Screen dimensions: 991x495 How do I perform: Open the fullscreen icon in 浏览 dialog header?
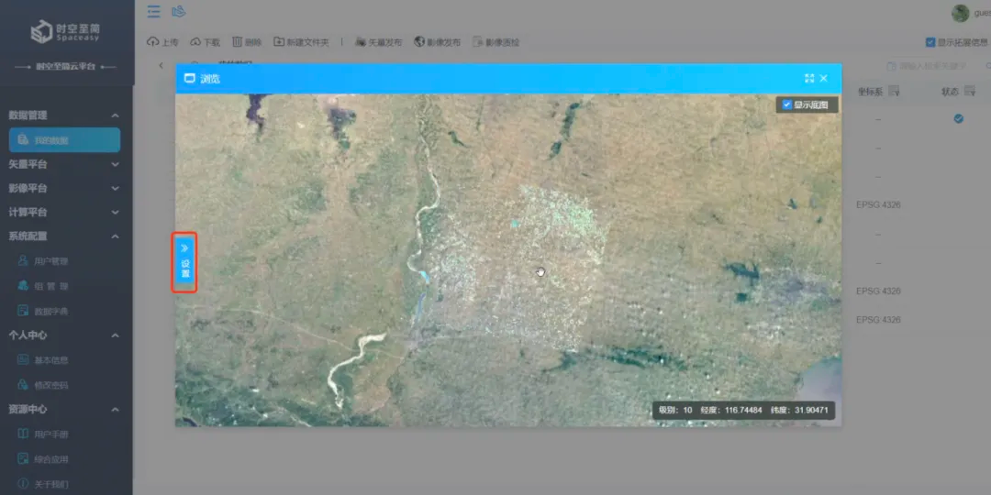(809, 78)
